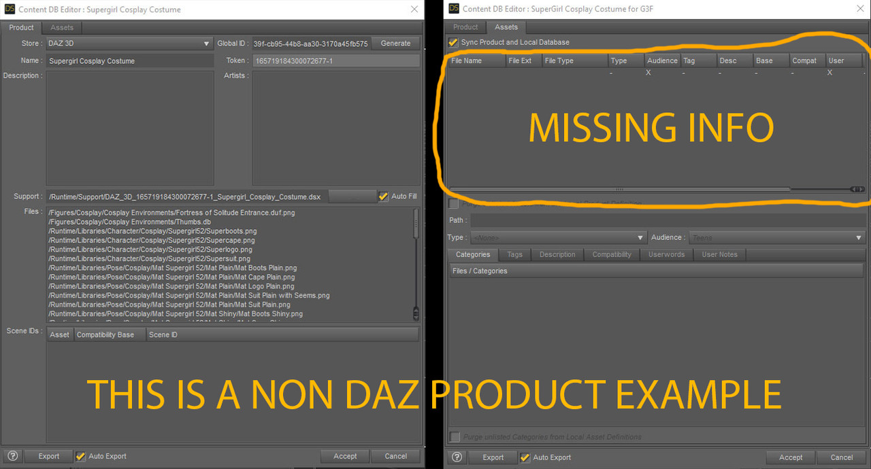Screen dimensions: 871x469
Task: Open the Compatibility tab
Action: 612,255
